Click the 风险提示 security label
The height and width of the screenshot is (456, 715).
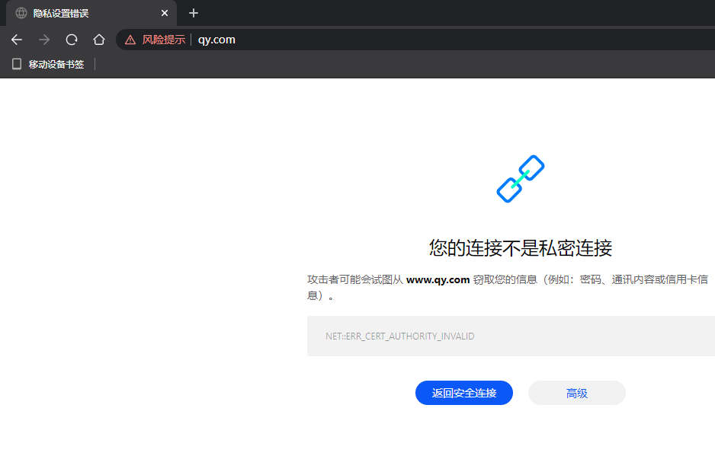pyautogui.click(x=164, y=40)
